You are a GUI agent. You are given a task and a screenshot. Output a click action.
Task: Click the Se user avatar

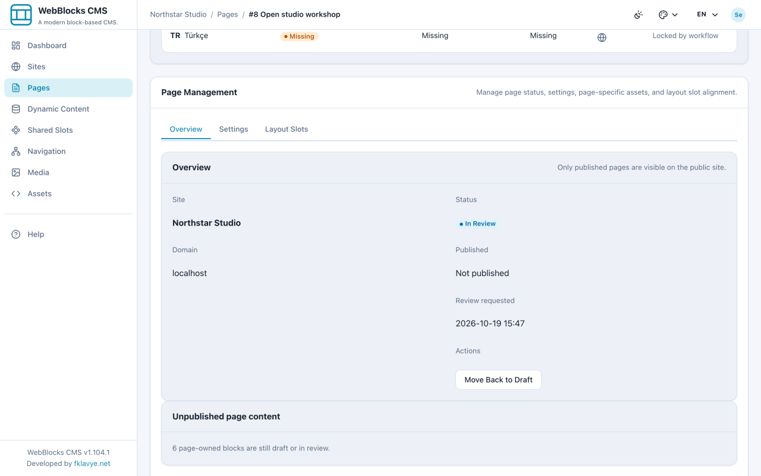coord(738,15)
